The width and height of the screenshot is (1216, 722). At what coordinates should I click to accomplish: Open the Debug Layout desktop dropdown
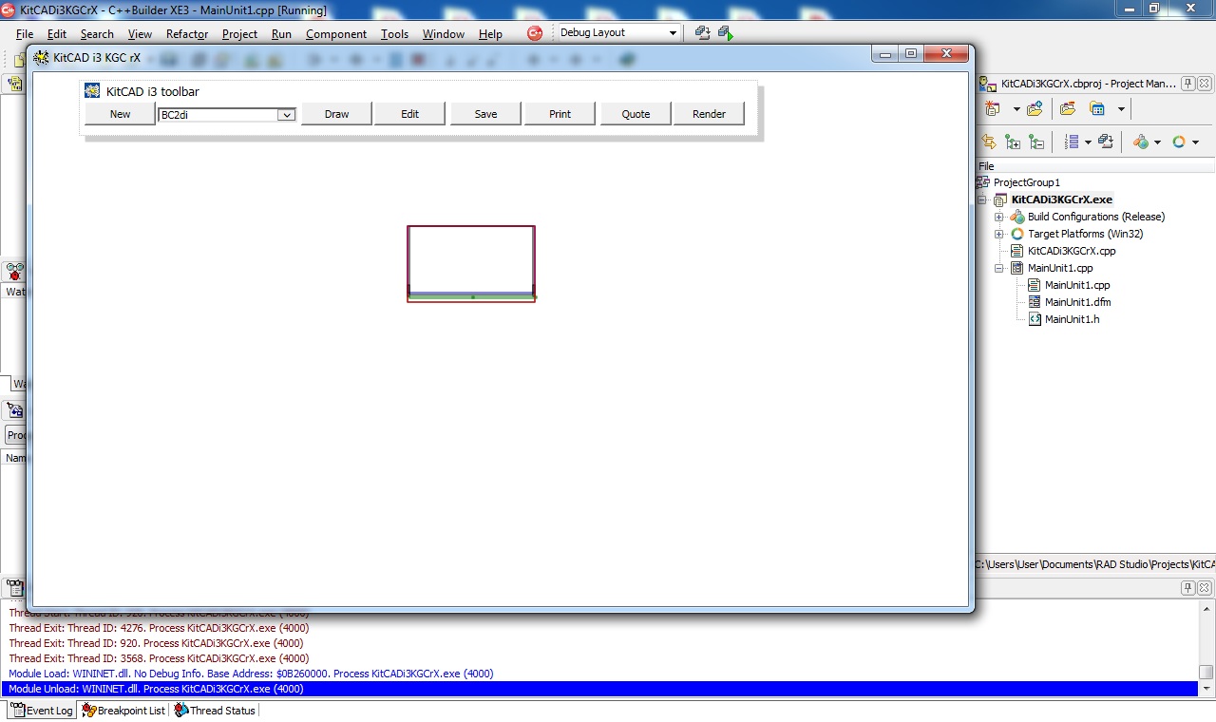[673, 33]
